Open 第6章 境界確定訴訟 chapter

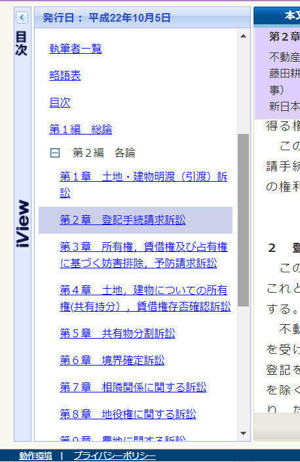point(112,360)
